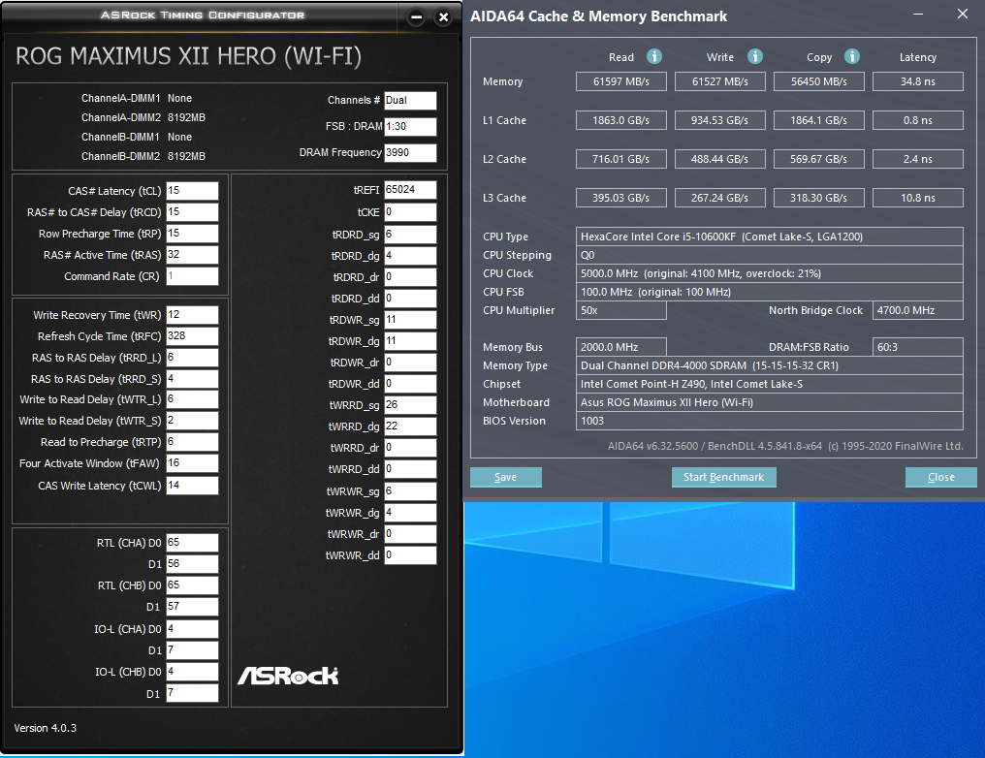985x758 pixels.
Task: Minimize the ASRock Timing Configurator window
Action: [x=416, y=17]
